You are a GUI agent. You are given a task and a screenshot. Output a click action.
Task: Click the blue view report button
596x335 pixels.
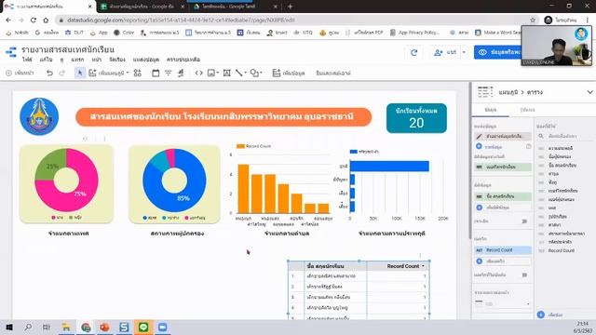pos(497,52)
